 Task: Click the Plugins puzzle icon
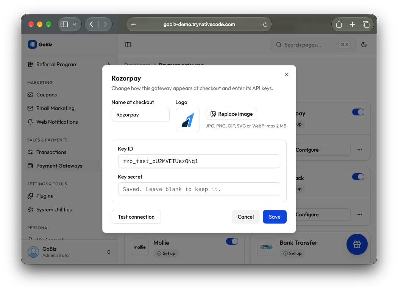click(30, 196)
